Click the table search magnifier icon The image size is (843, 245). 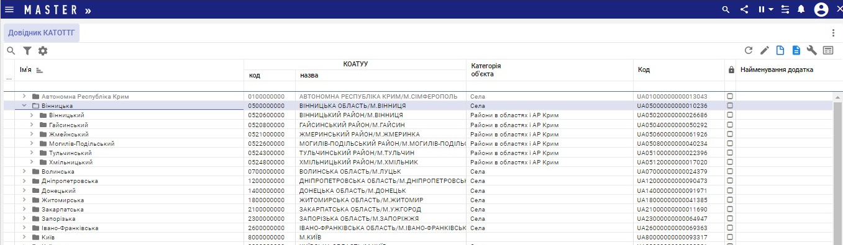point(11,51)
